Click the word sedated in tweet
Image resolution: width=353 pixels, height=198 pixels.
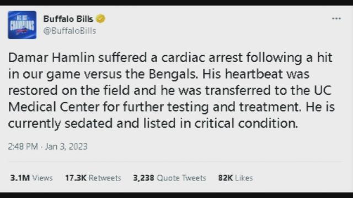tap(88, 123)
